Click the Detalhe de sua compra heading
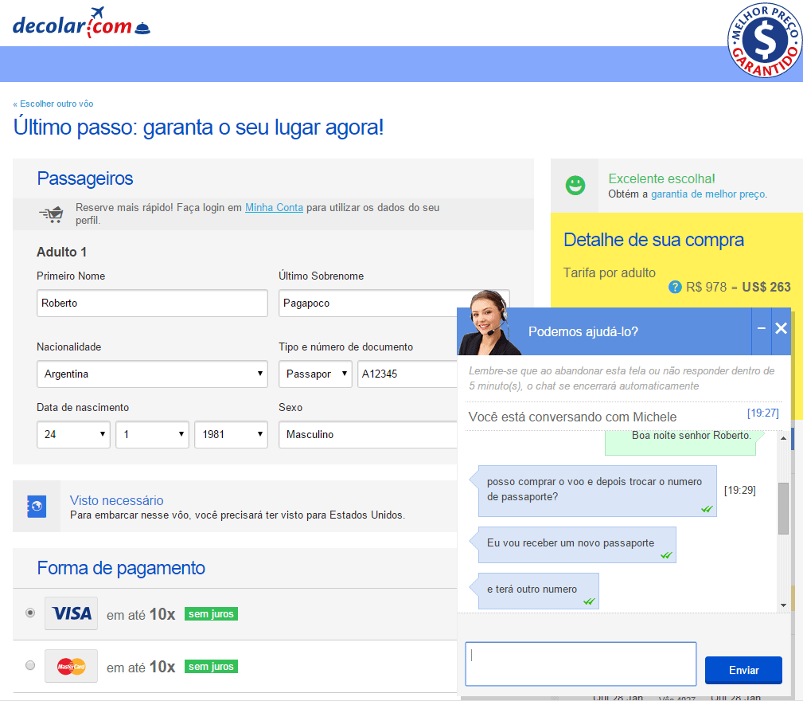Screen dimensions: 803x701 (x=653, y=240)
